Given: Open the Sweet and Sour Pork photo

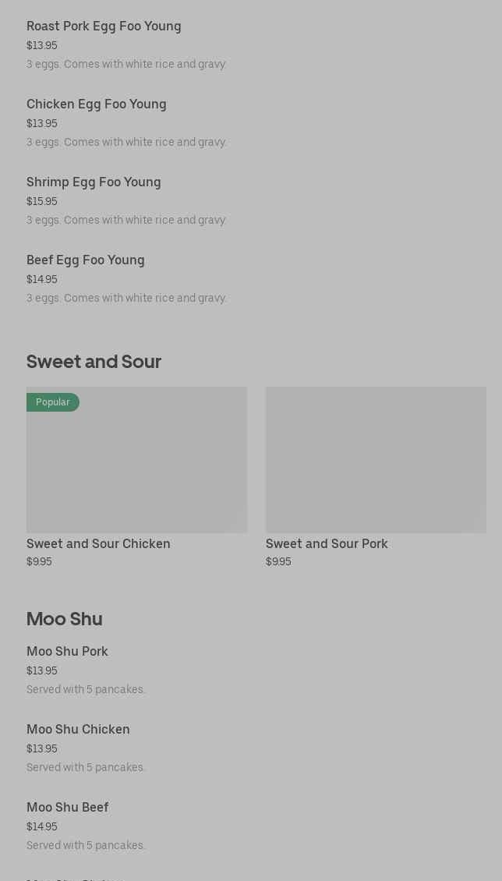Looking at the screenshot, I should point(376,460).
